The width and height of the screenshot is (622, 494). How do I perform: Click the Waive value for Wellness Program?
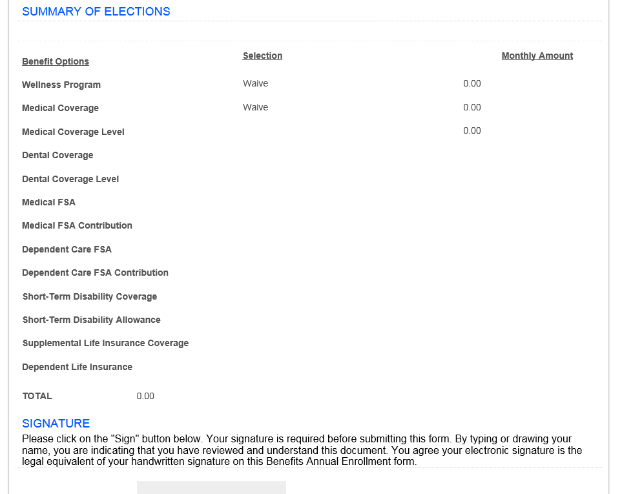click(x=256, y=83)
